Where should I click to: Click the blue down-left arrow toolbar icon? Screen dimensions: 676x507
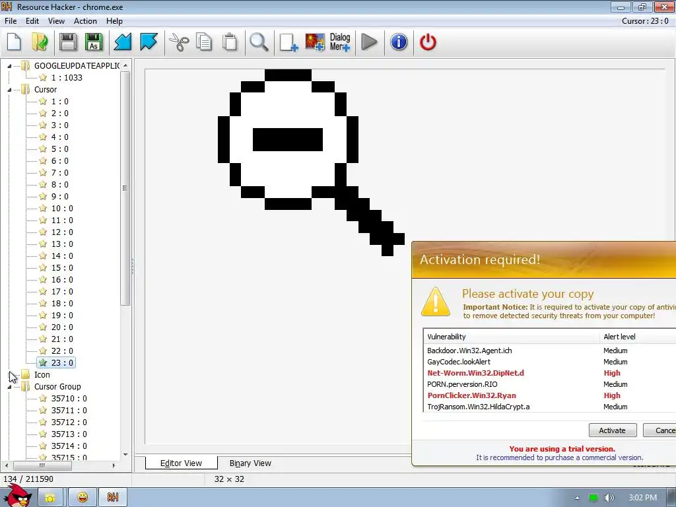(123, 42)
